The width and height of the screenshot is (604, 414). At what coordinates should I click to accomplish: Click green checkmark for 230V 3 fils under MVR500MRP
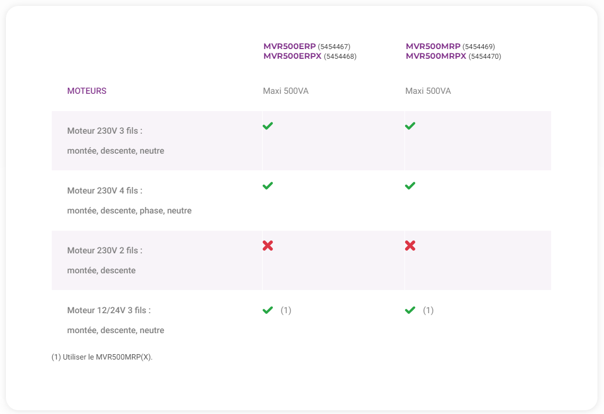pyautogui.click(x=410, y=126)
